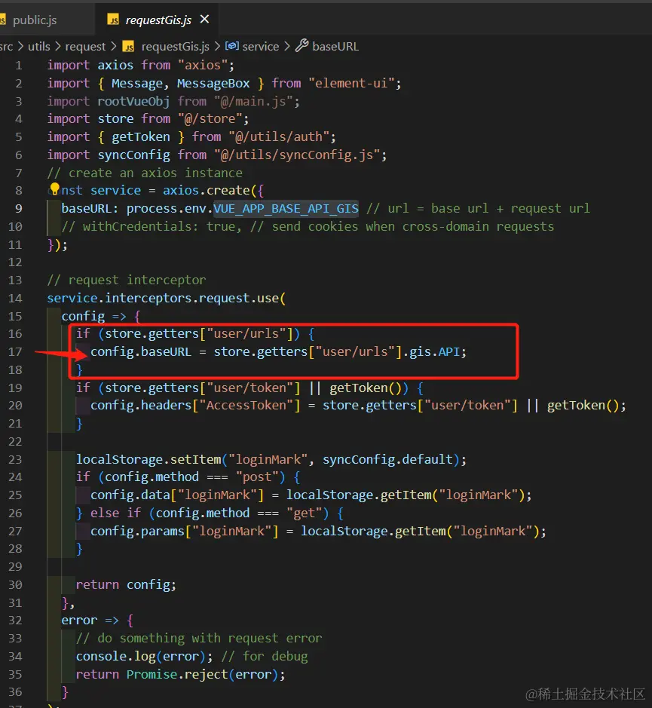Click syncConfig.default on line 23

[387, 460]
